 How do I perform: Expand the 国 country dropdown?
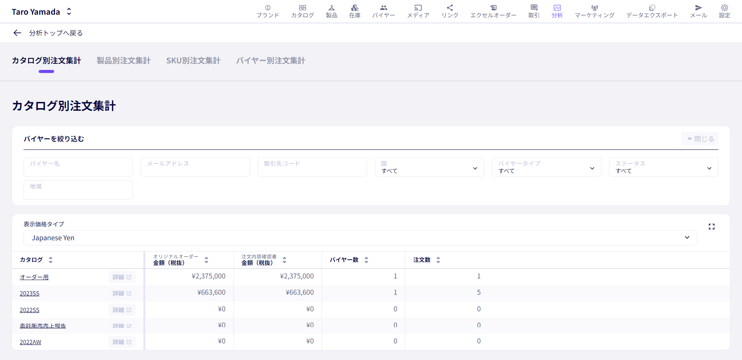click(429, 167)
